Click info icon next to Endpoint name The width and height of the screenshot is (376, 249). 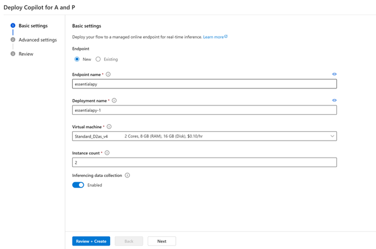coord(108,74)
